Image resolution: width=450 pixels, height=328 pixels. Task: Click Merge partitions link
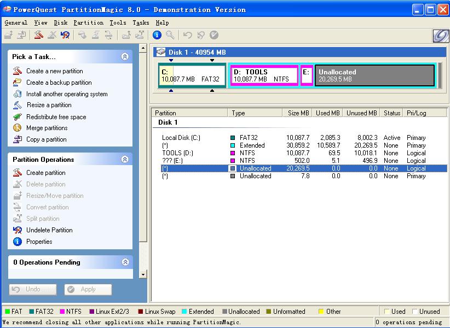point(47,128)
